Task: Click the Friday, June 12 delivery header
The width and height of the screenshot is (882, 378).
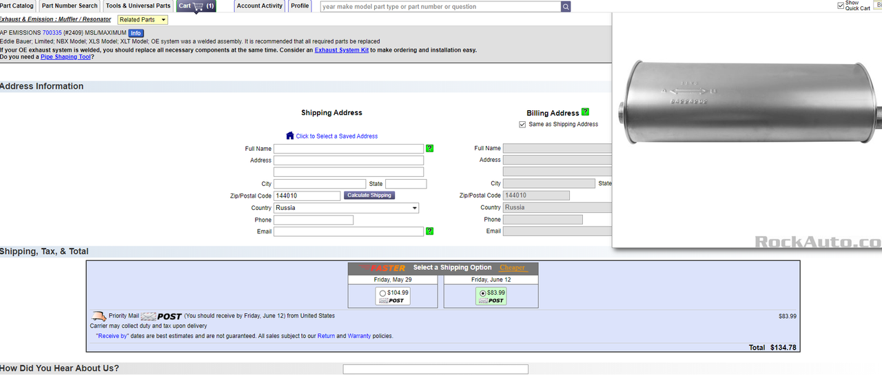Action: 492,280
